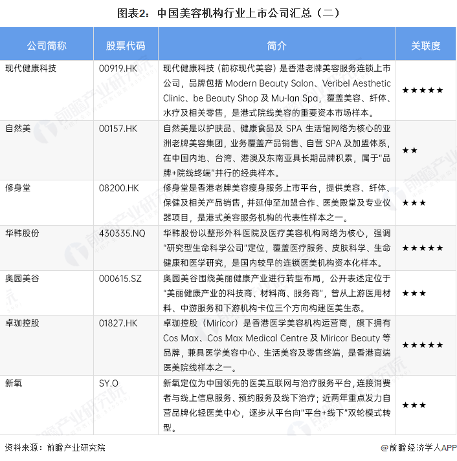Screen dimensions: 457x461
Task: Select stock code 00919.HK
Action: click(118, 69)
